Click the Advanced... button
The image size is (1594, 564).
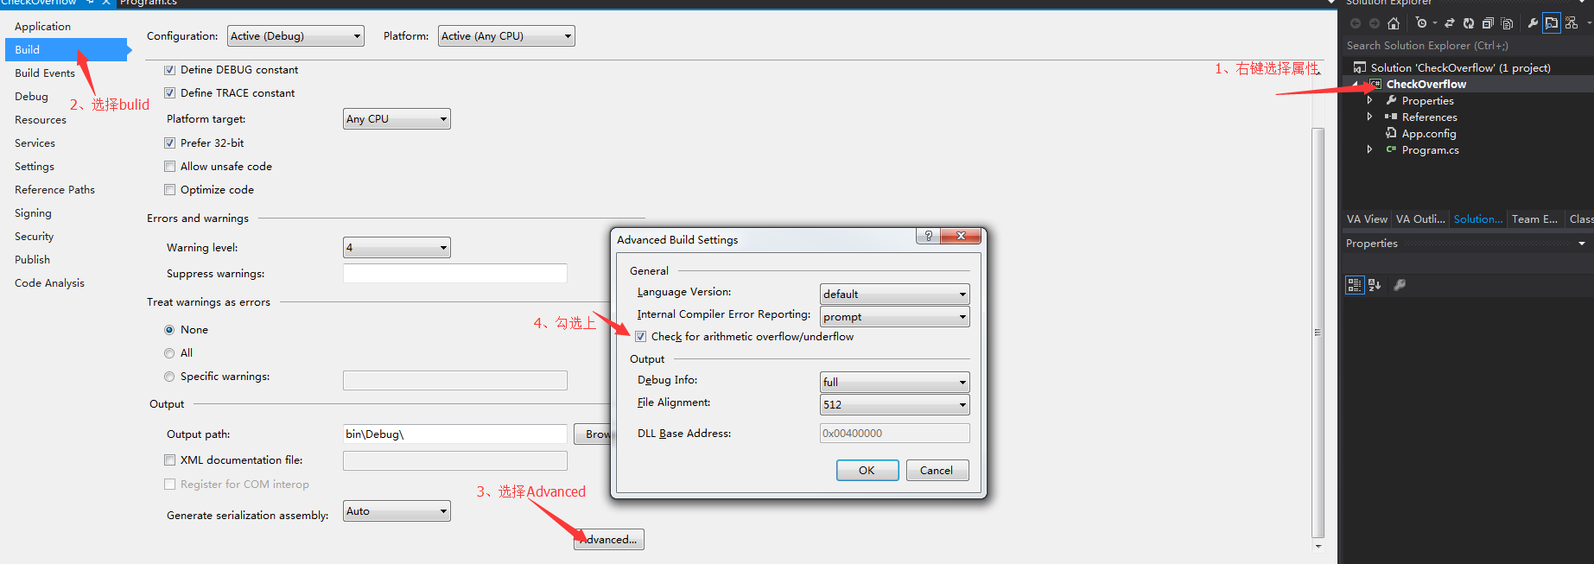pos(609,540)
